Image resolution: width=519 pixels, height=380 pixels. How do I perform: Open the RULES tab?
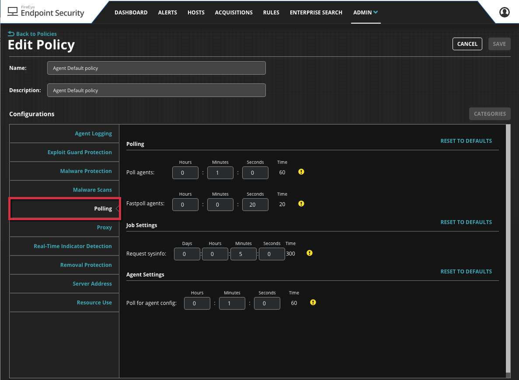click(x=271, y=13)
